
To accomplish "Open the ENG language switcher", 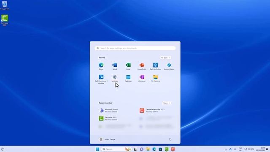I will (240, 149).
